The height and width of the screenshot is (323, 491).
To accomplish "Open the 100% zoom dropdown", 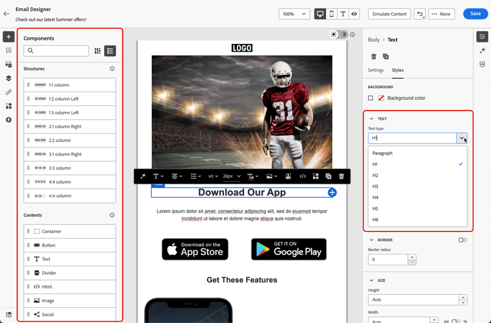I will tap(294, 14).
